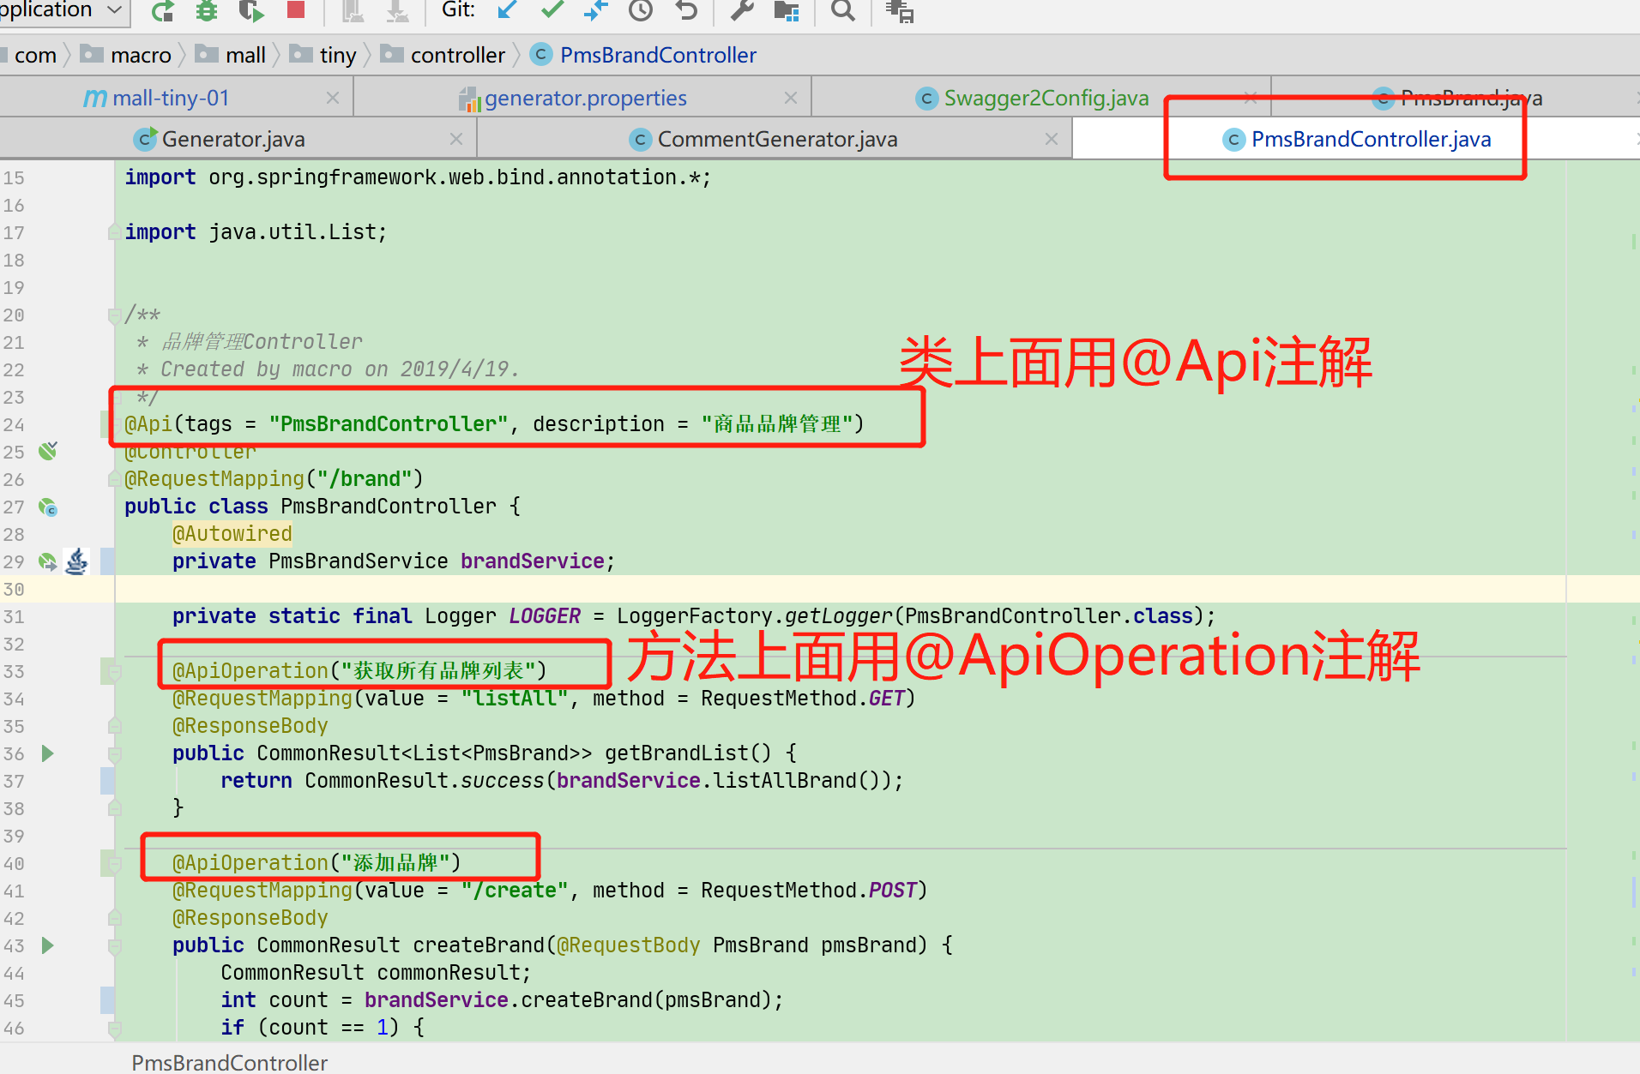Image resolution: width=1640 pixels, height=1074 pixels.
Task: Switch to the Swagger2Config.java tab
Action: click(x=1045, y=99)
